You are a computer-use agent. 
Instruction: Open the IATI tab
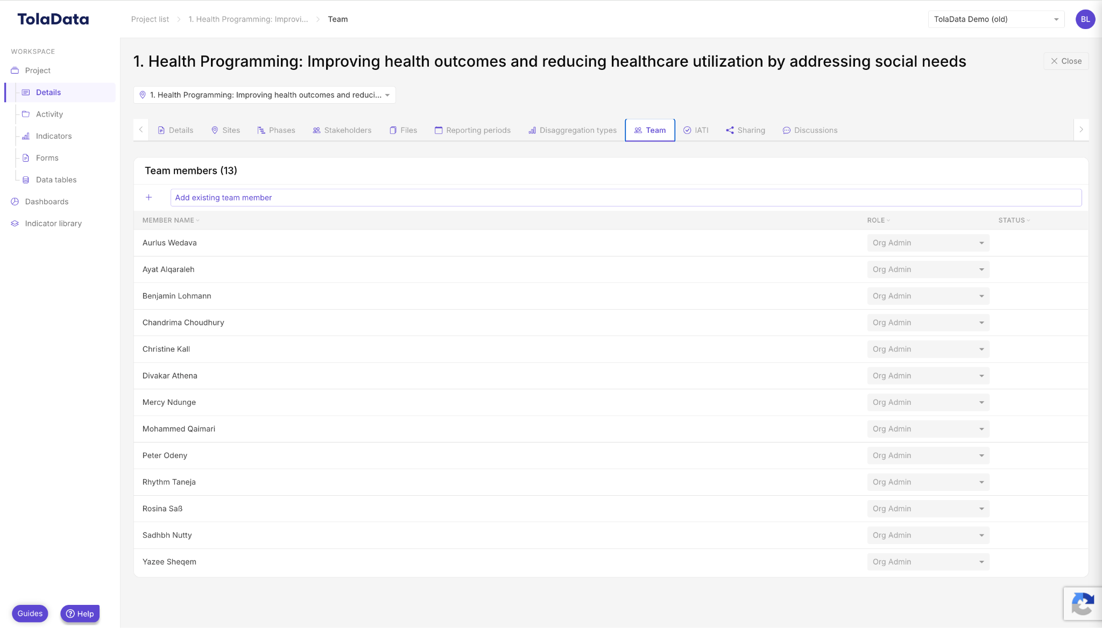[696, 130]
